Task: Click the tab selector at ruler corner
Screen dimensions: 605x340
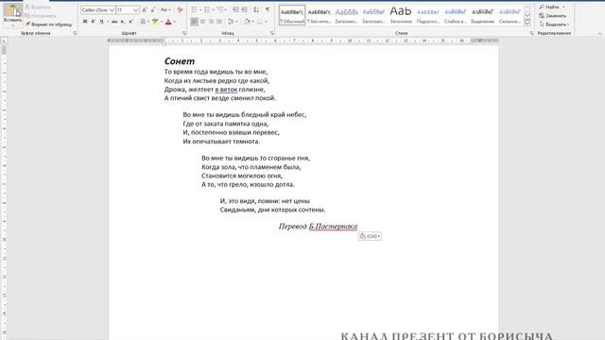Action: (4, 41)
